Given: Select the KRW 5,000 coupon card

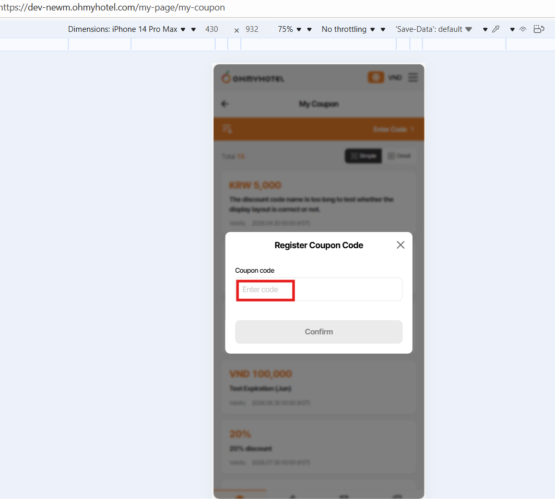Looking at the screenshot, I should coord(318,202).
